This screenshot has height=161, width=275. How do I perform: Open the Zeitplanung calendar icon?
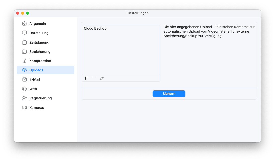pos(24,42)
